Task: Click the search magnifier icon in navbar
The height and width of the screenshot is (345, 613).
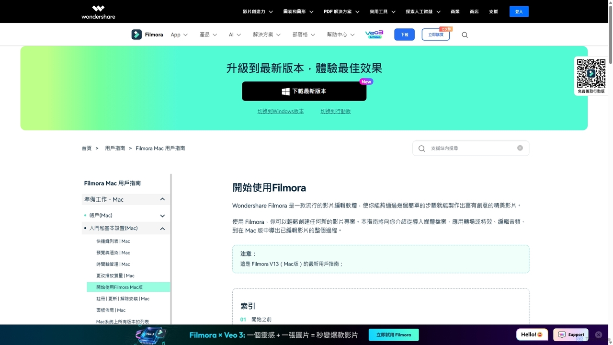Action: (465, 34)
